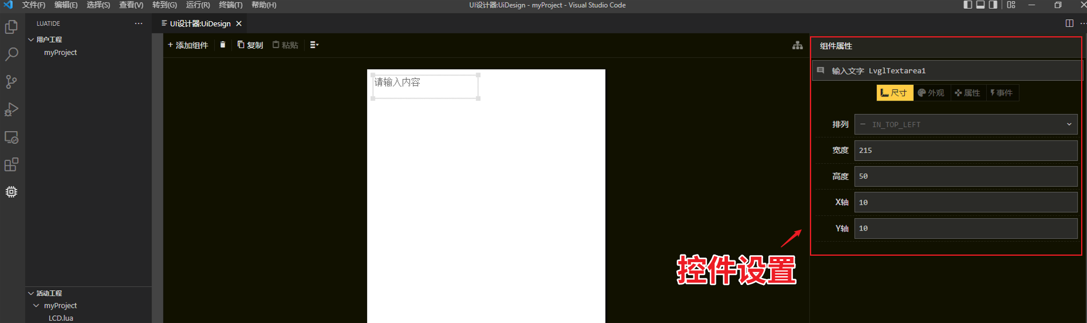Switch to the 事件 events tab
Image resolution: width=1087 pixels, height=323 pixels.
pyautogui.click(x=1002, y=92)
